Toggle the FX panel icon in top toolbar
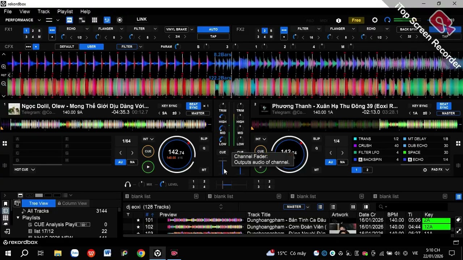Viewport: 463px width, 260px height. pyautogui.click(x=69, y=20)
